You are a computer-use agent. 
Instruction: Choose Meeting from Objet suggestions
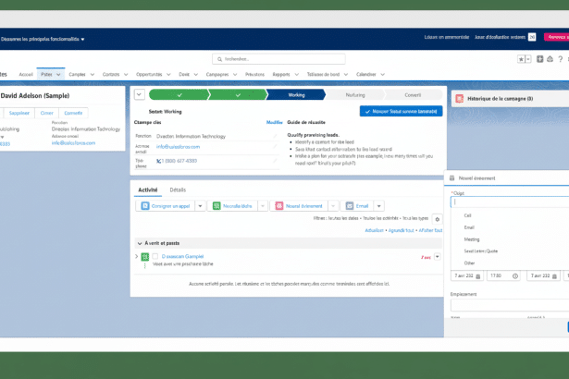[x=472, y=239]
